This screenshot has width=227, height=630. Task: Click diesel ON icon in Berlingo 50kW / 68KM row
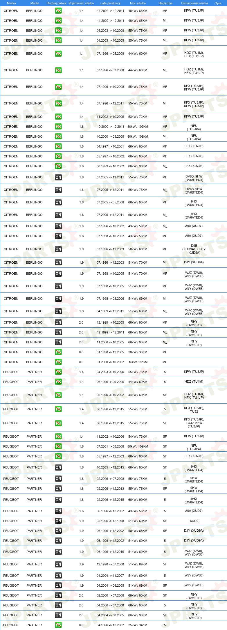click(58, 249)
